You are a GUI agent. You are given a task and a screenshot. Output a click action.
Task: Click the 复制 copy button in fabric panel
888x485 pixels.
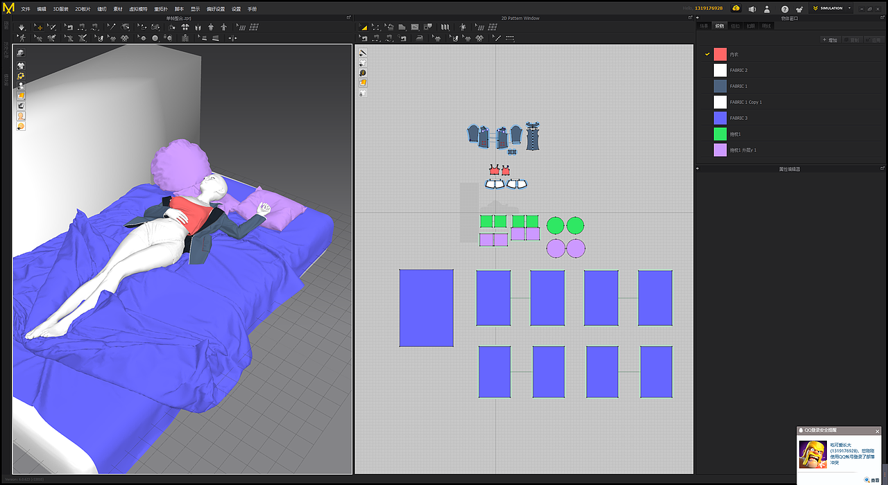coord(853,40)
